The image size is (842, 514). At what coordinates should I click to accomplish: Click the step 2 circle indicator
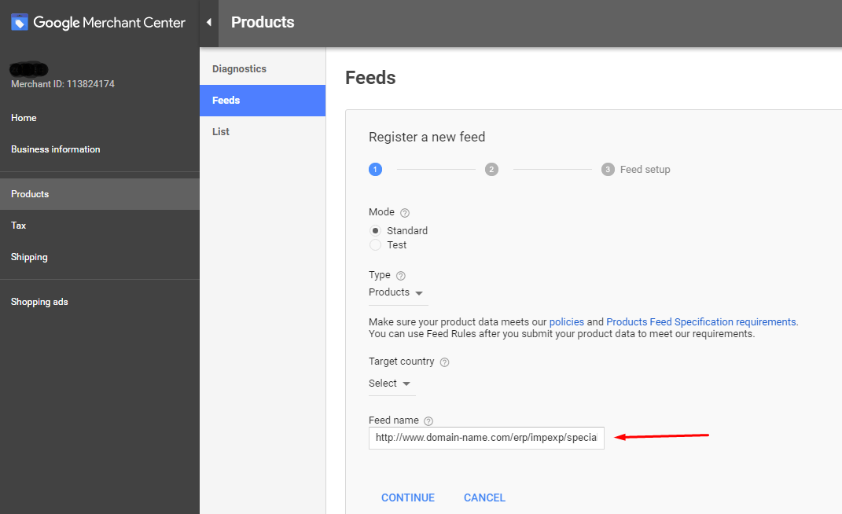tap(491, 169)
